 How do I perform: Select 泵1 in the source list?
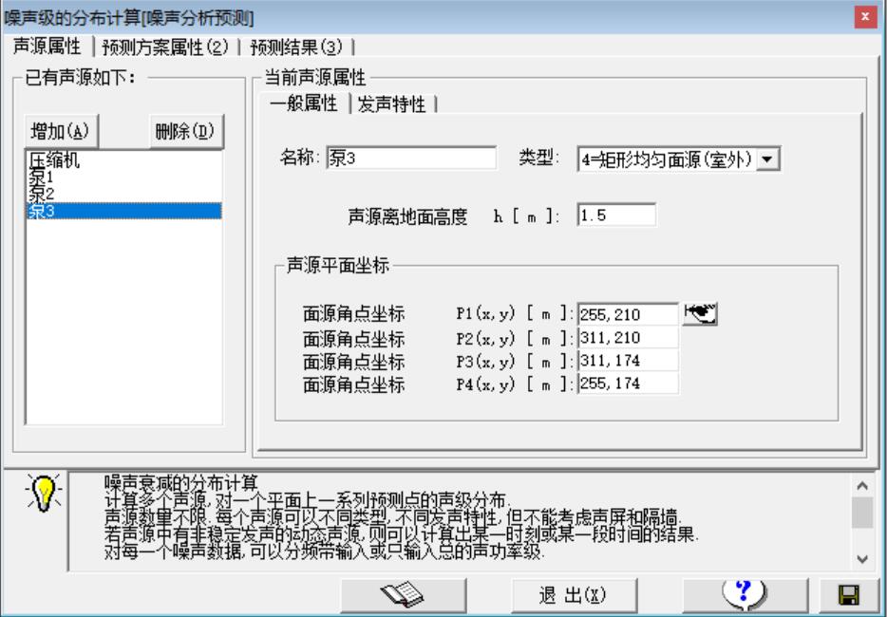point(123,177)
